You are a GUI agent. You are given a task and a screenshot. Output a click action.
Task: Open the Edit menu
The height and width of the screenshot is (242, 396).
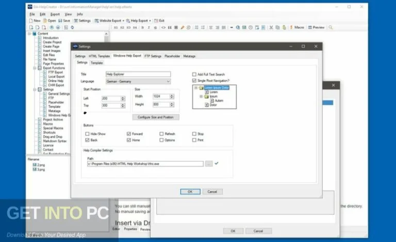pyautogui.click(x=42, y=14)
